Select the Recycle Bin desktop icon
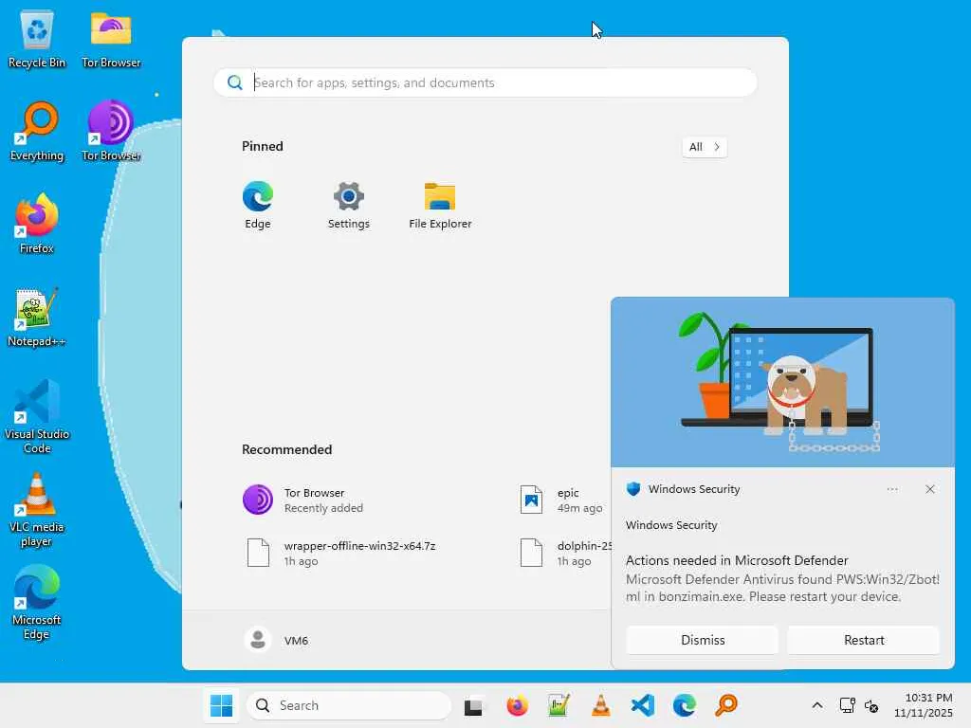This screenshot has width=971, height=728. [x=37, y=40]
